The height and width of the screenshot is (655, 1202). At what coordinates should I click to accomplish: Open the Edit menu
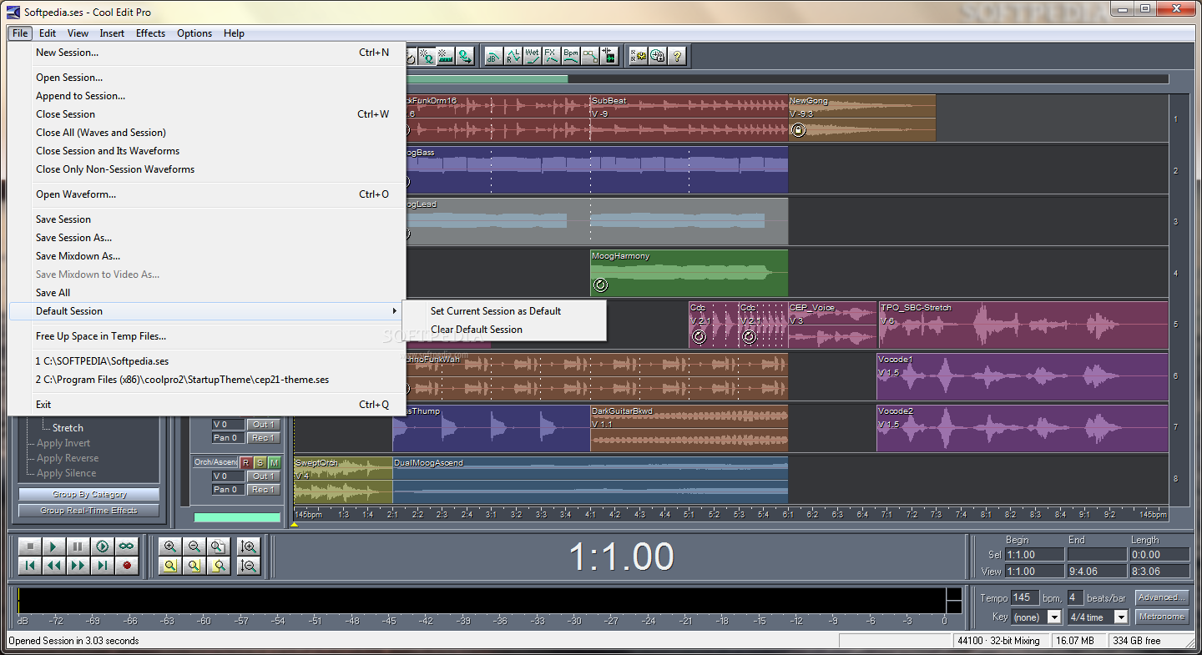click(48, 33)
